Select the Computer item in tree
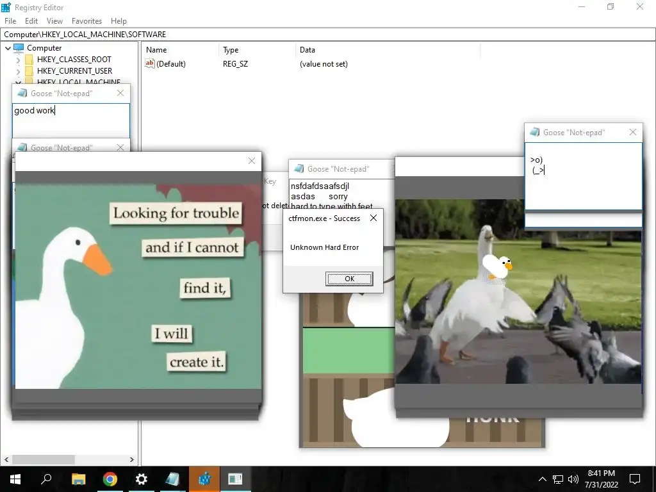Image resolution: width=656 pixels, height=492 pixels. click(x=44, y=47)
